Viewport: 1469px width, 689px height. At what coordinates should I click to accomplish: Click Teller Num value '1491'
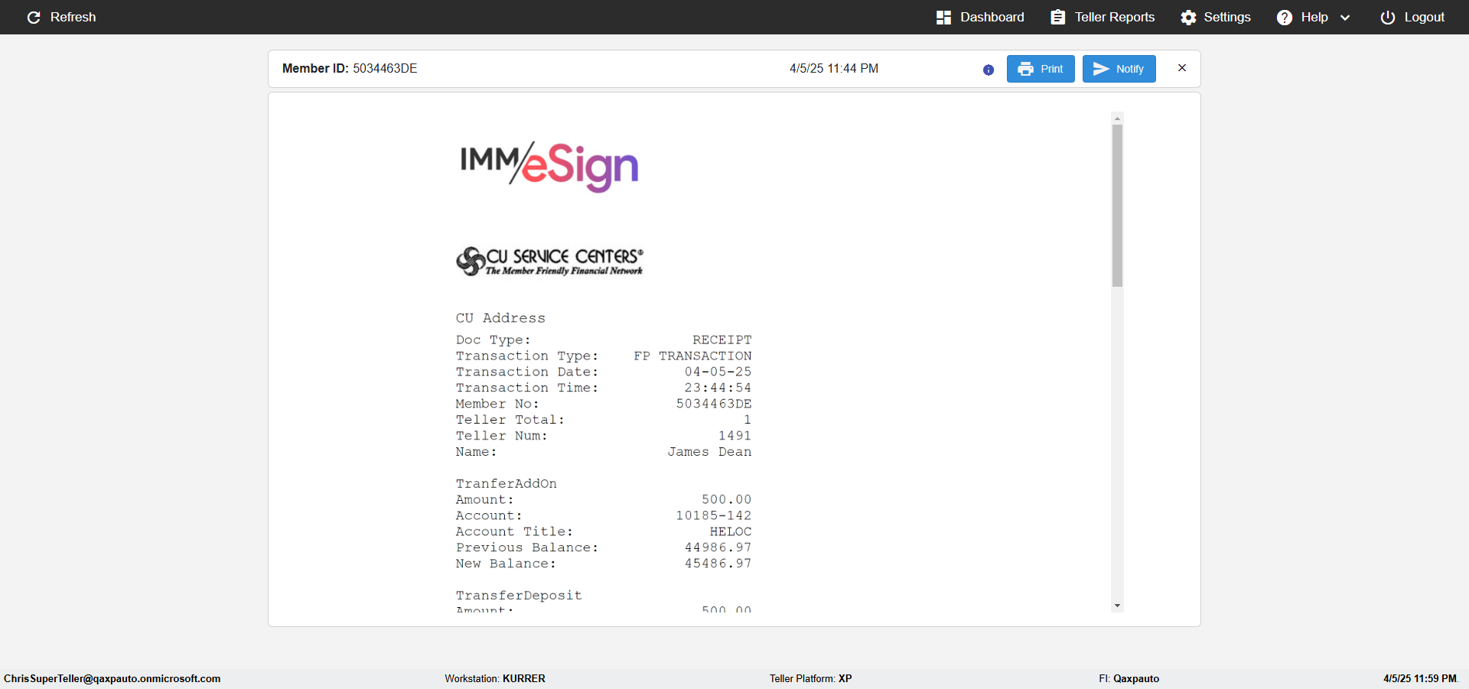734,436
